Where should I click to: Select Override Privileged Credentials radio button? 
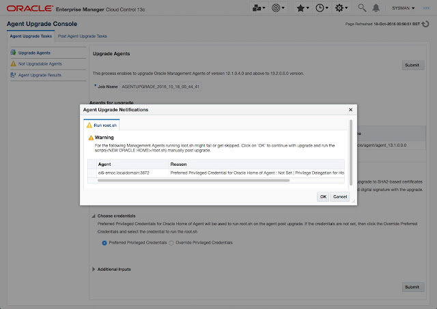tap(171, 243)
